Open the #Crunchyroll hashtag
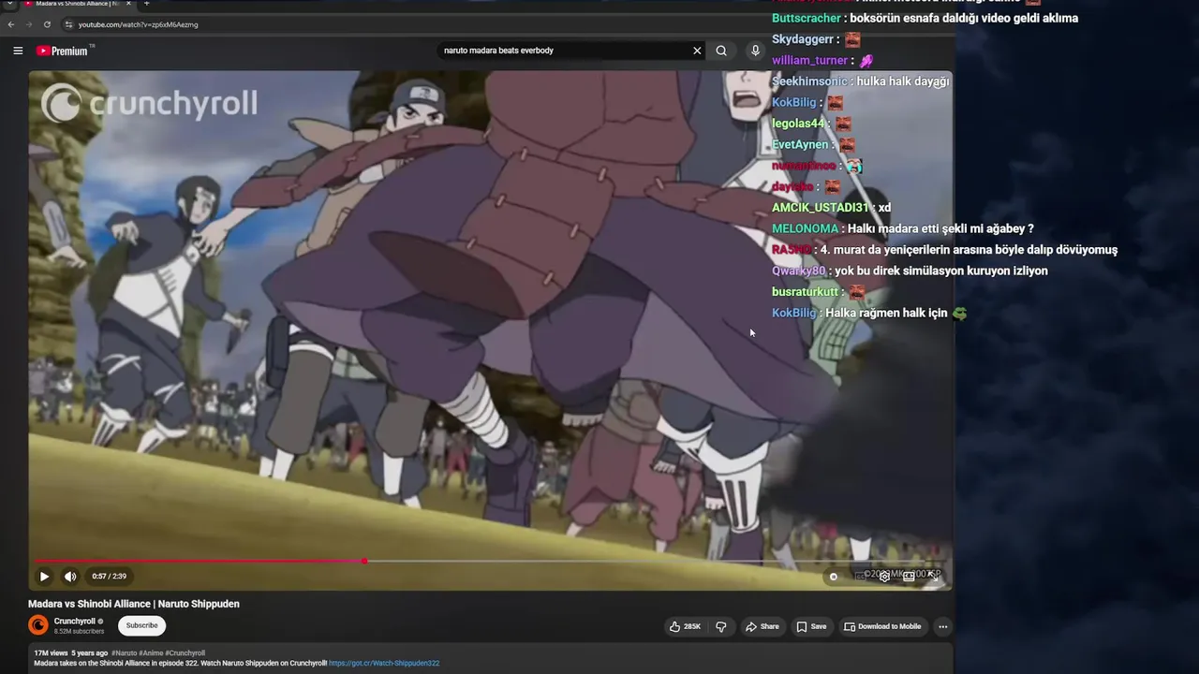 coord(185,652)
